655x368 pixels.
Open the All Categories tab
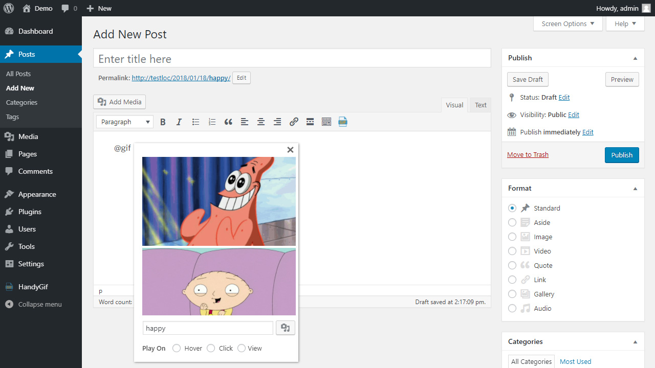point(531,361)
